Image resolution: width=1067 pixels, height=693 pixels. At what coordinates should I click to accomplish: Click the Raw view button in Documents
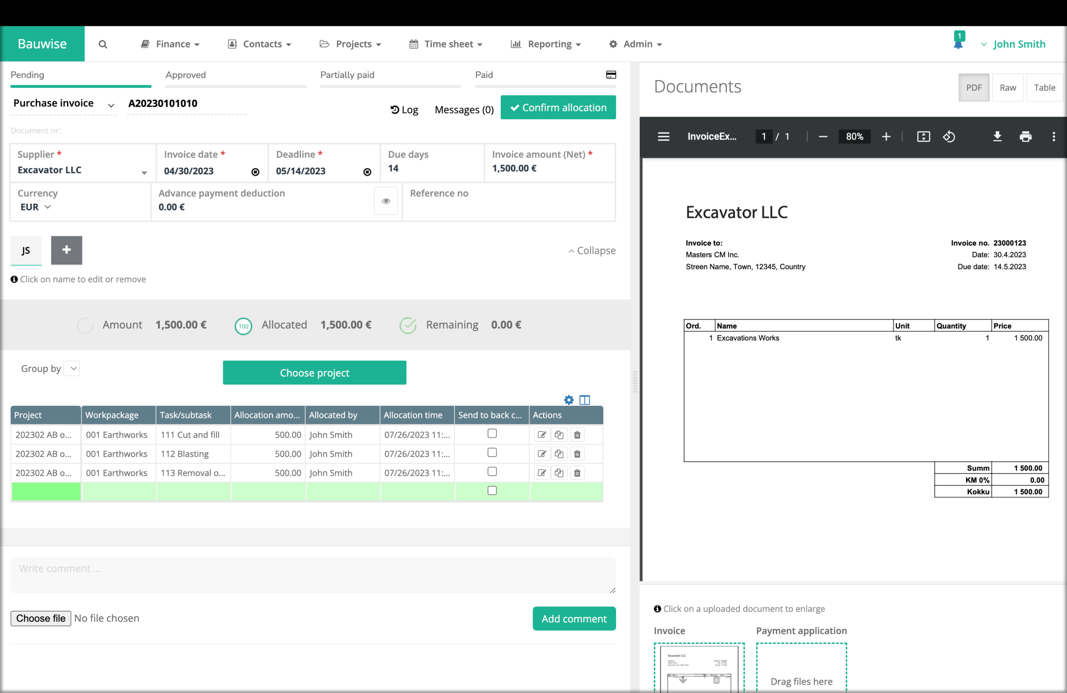click(1009, 87)
